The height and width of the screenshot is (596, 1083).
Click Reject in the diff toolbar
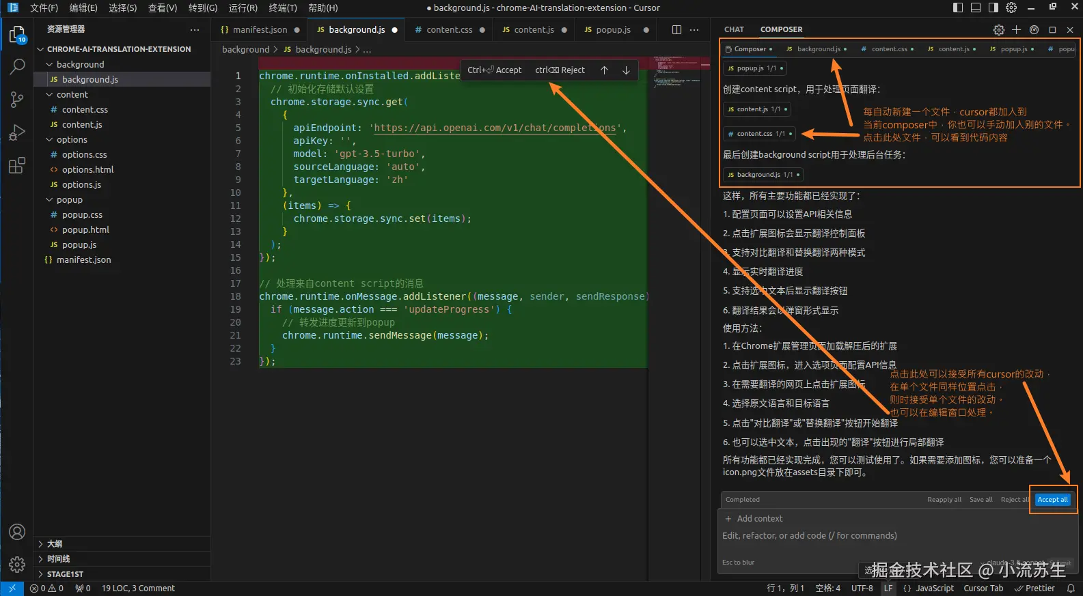(x=560, y=70)
